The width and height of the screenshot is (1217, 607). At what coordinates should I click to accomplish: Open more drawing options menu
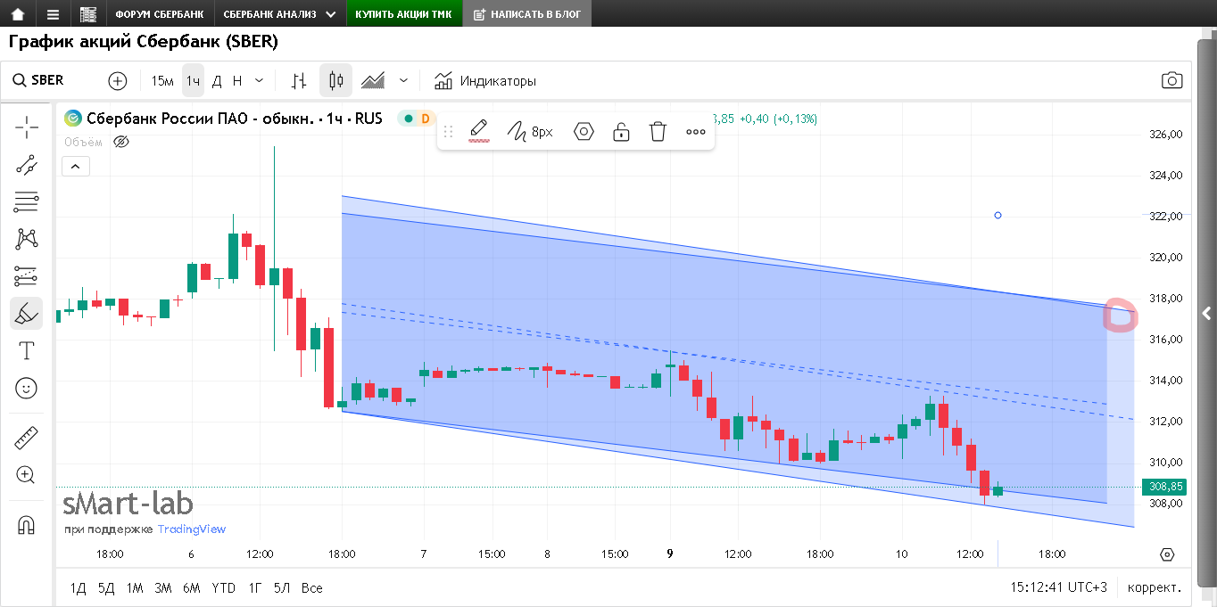tap(696, 132)
